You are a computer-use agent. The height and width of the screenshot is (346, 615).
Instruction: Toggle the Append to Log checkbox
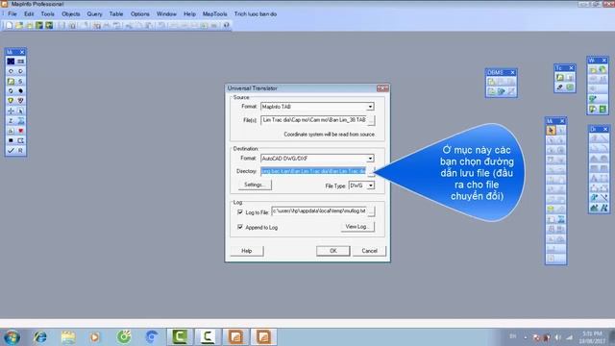pyautogui.click(x=240, y=227)
